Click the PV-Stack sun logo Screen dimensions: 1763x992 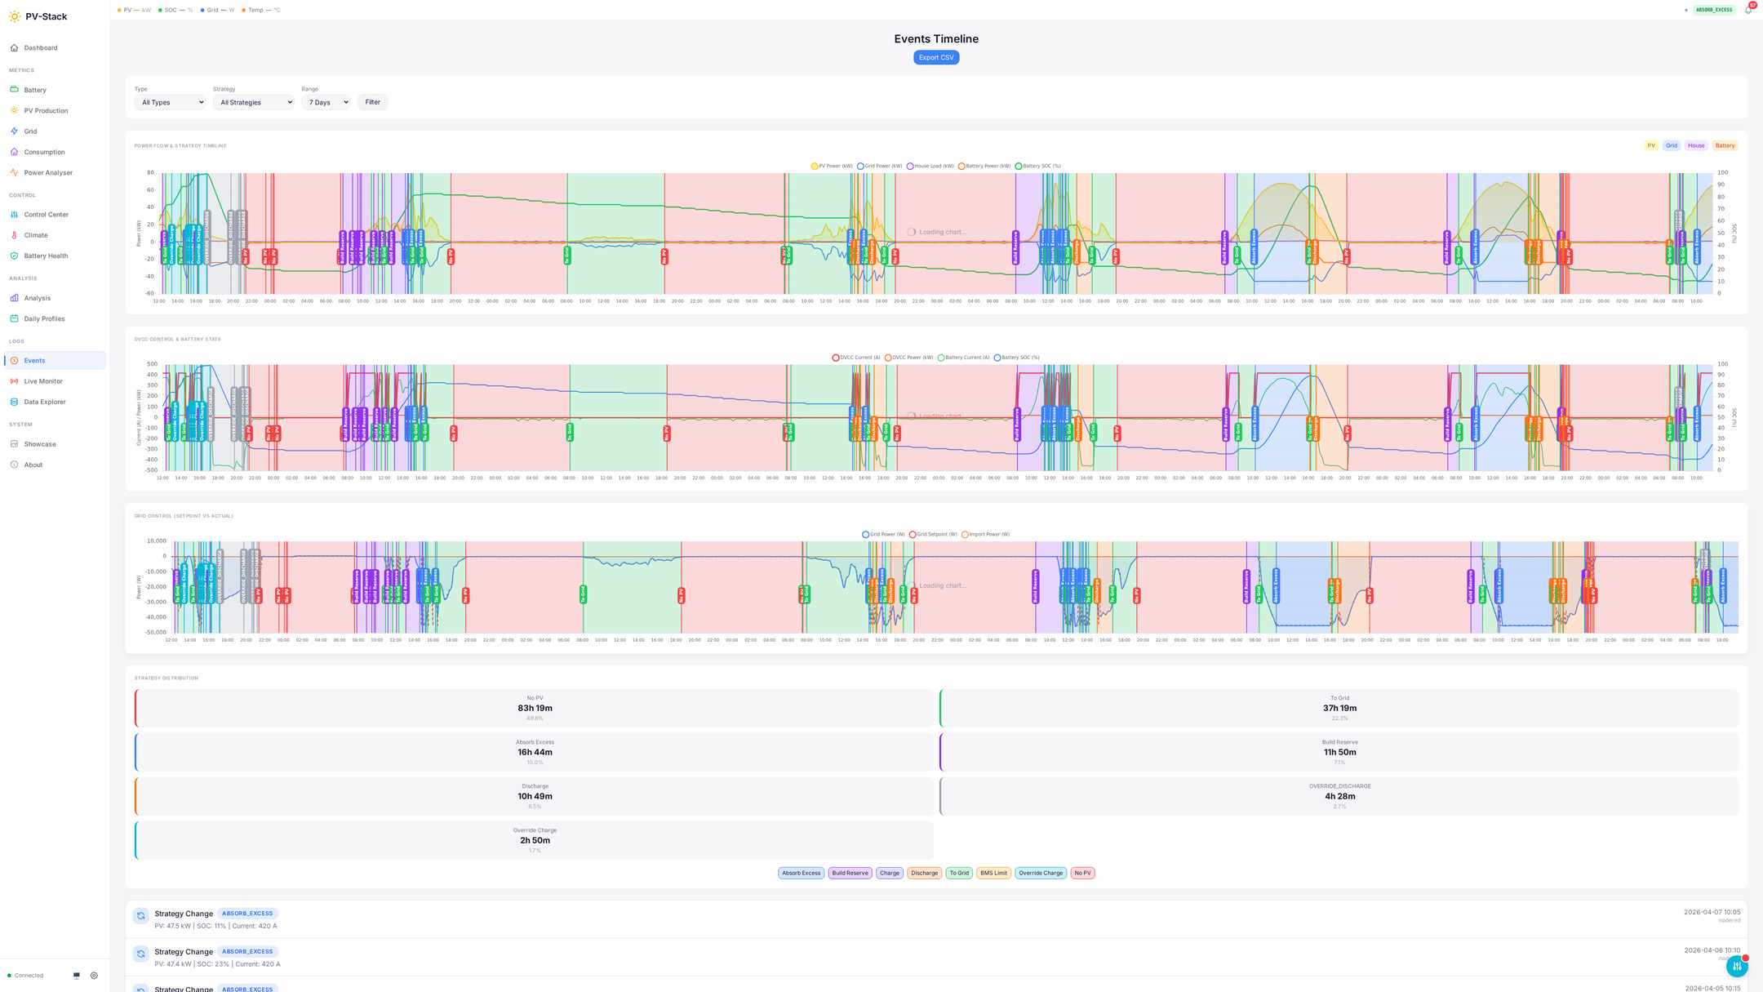[x=15, y=16]
